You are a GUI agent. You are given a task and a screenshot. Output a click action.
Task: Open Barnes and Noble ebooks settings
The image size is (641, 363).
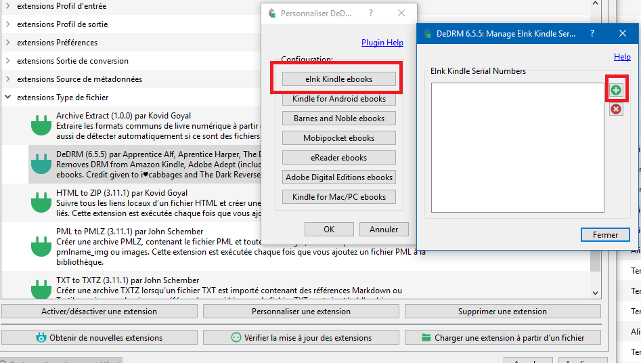(x=339, y=119)
